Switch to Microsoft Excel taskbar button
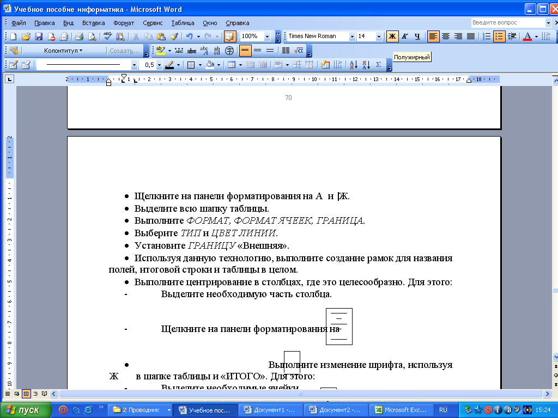Viewport: 558px width, 418px height. tap(401, 410)
